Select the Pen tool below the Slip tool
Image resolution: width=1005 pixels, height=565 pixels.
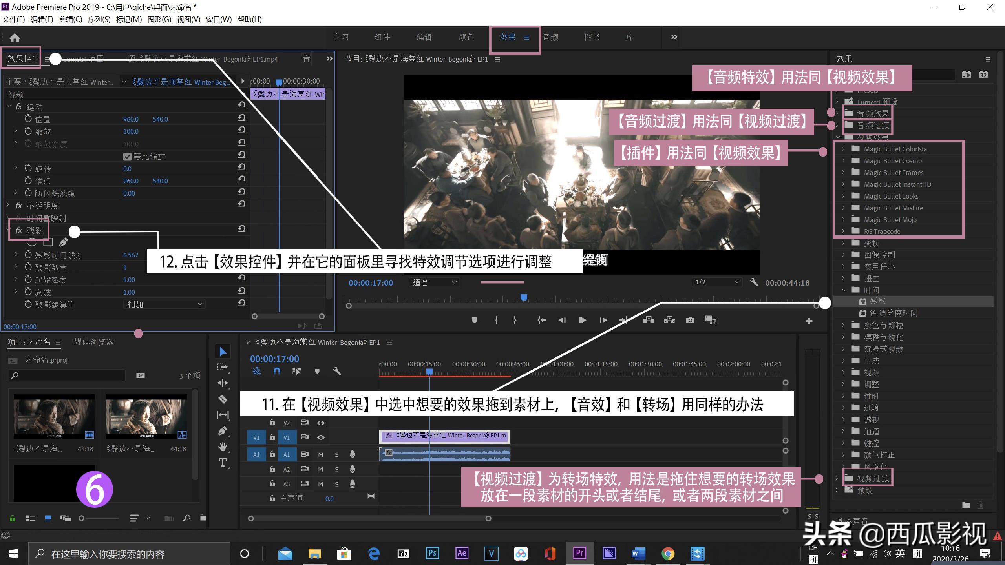coord(223,430)
